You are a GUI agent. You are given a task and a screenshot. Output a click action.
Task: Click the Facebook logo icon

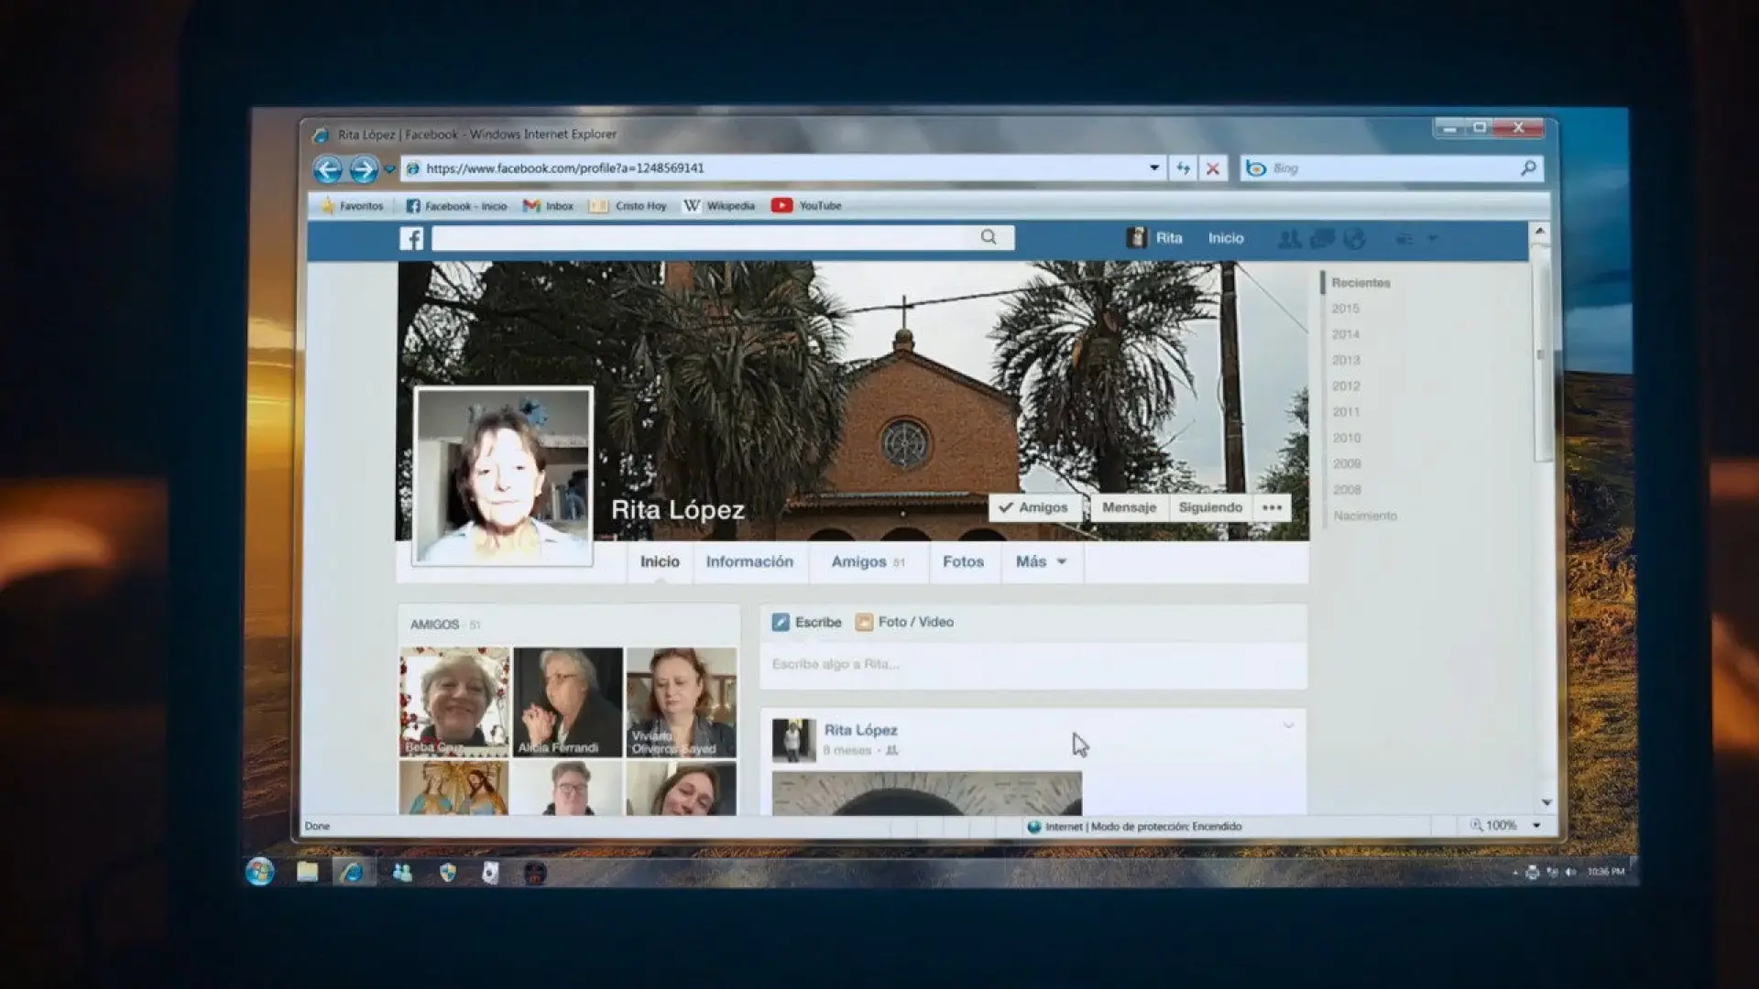(411, 239)
